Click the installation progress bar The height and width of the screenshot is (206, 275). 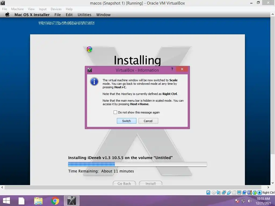click(x=137, y=164)
